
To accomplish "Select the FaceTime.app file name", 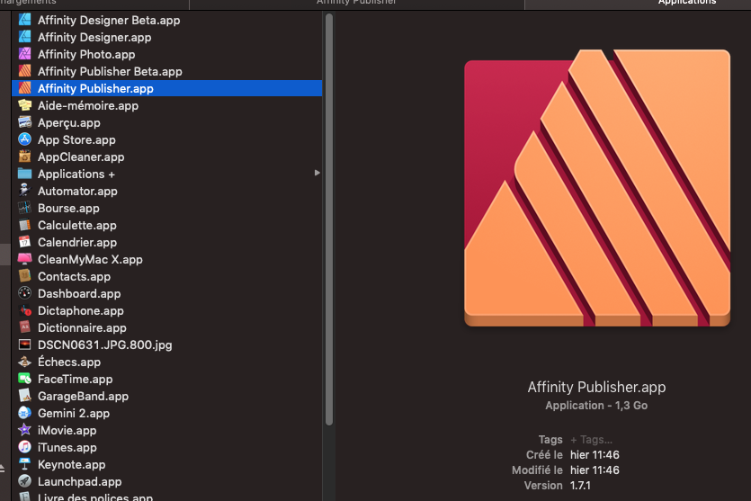I will 76,379.
